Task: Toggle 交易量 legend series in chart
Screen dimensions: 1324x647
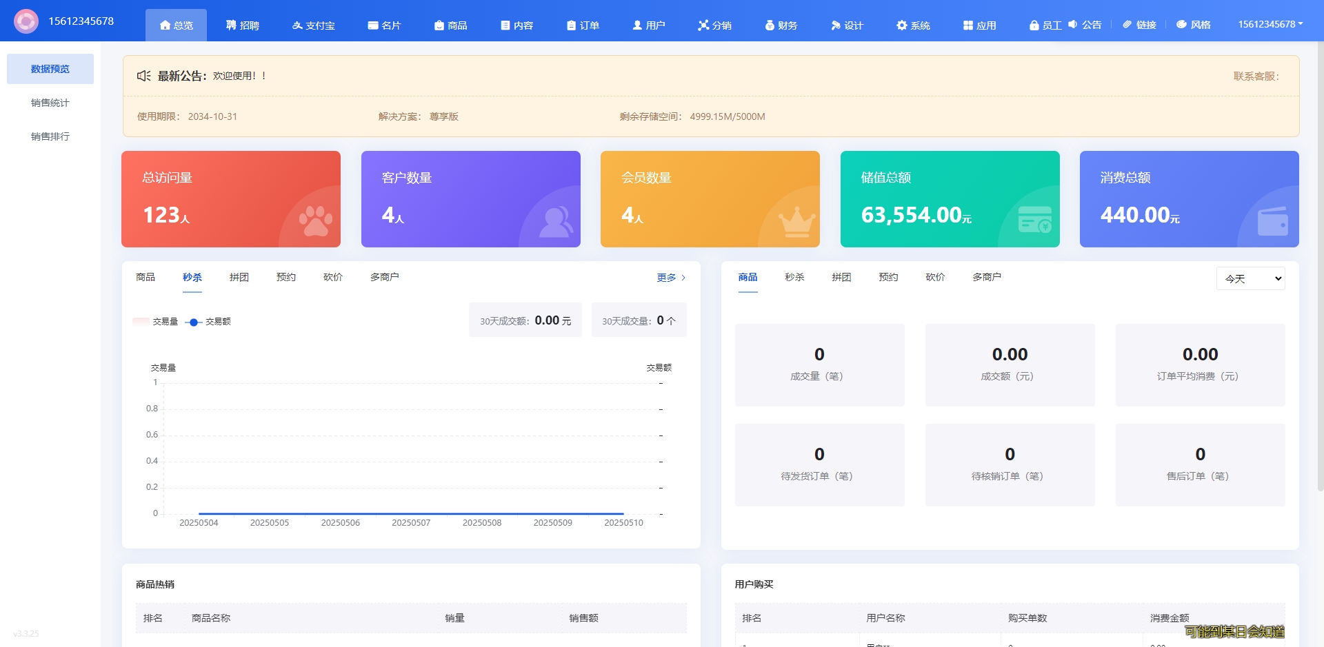Action: (156, 322)
